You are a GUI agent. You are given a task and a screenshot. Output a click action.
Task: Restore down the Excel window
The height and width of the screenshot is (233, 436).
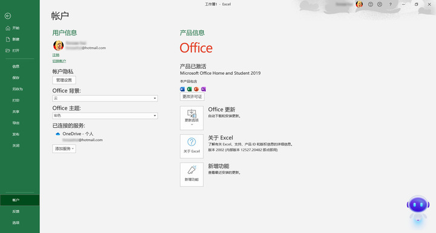pyautogui.click(x=416, y=4)
